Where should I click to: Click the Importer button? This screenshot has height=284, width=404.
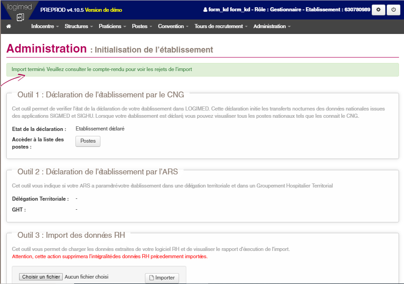[x=162, y=278]
